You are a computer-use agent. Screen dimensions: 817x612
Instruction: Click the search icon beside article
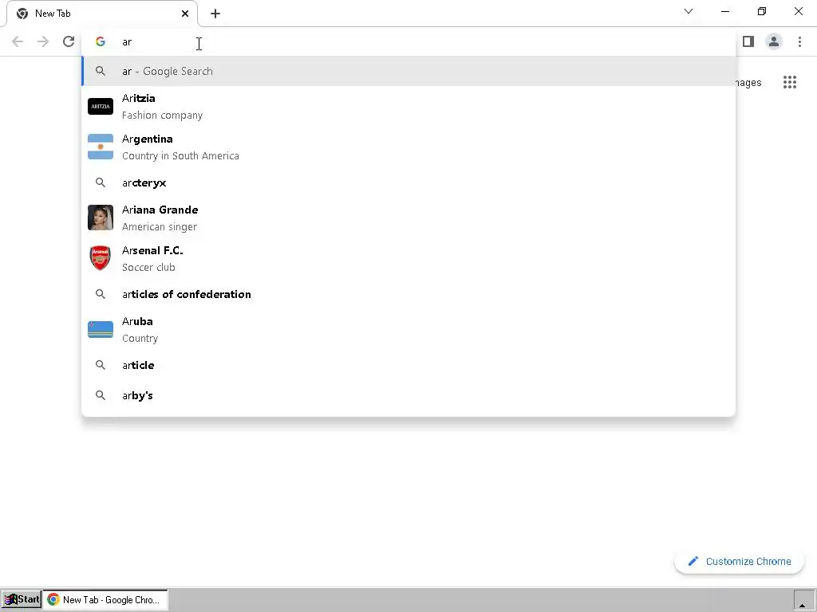coord(100,365)
